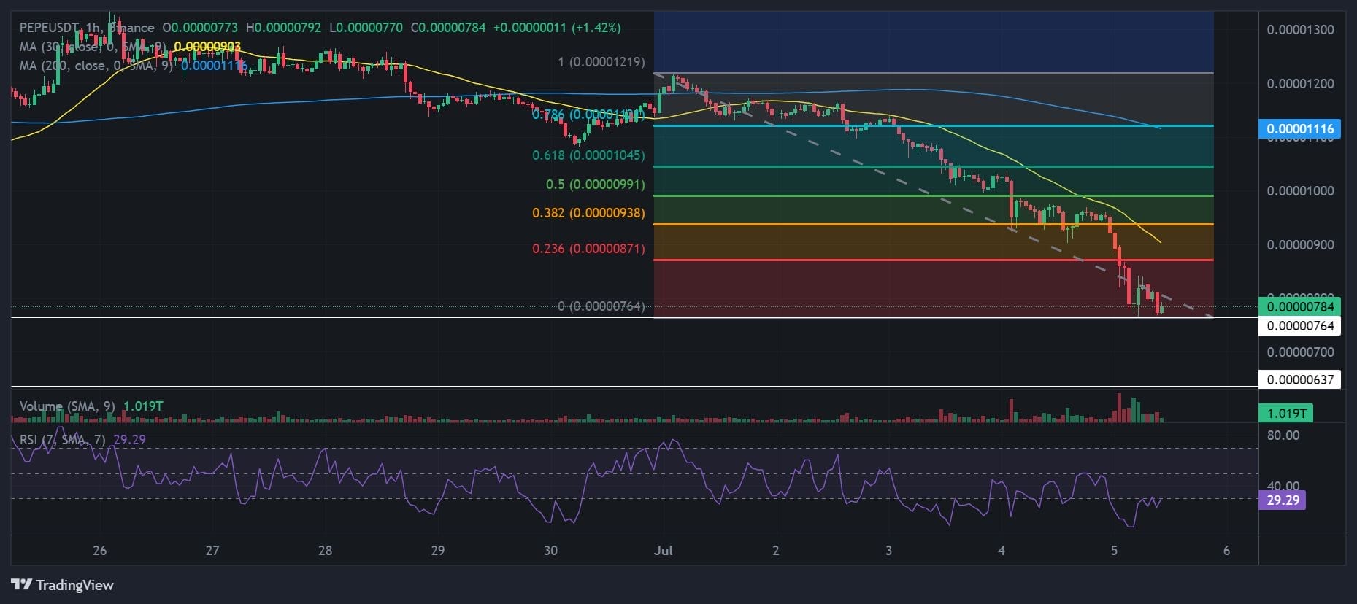Image resolution: width=1357 pixels, height=604 pixels.
Task: Click the TradingView logo
Action: point(63,585)
